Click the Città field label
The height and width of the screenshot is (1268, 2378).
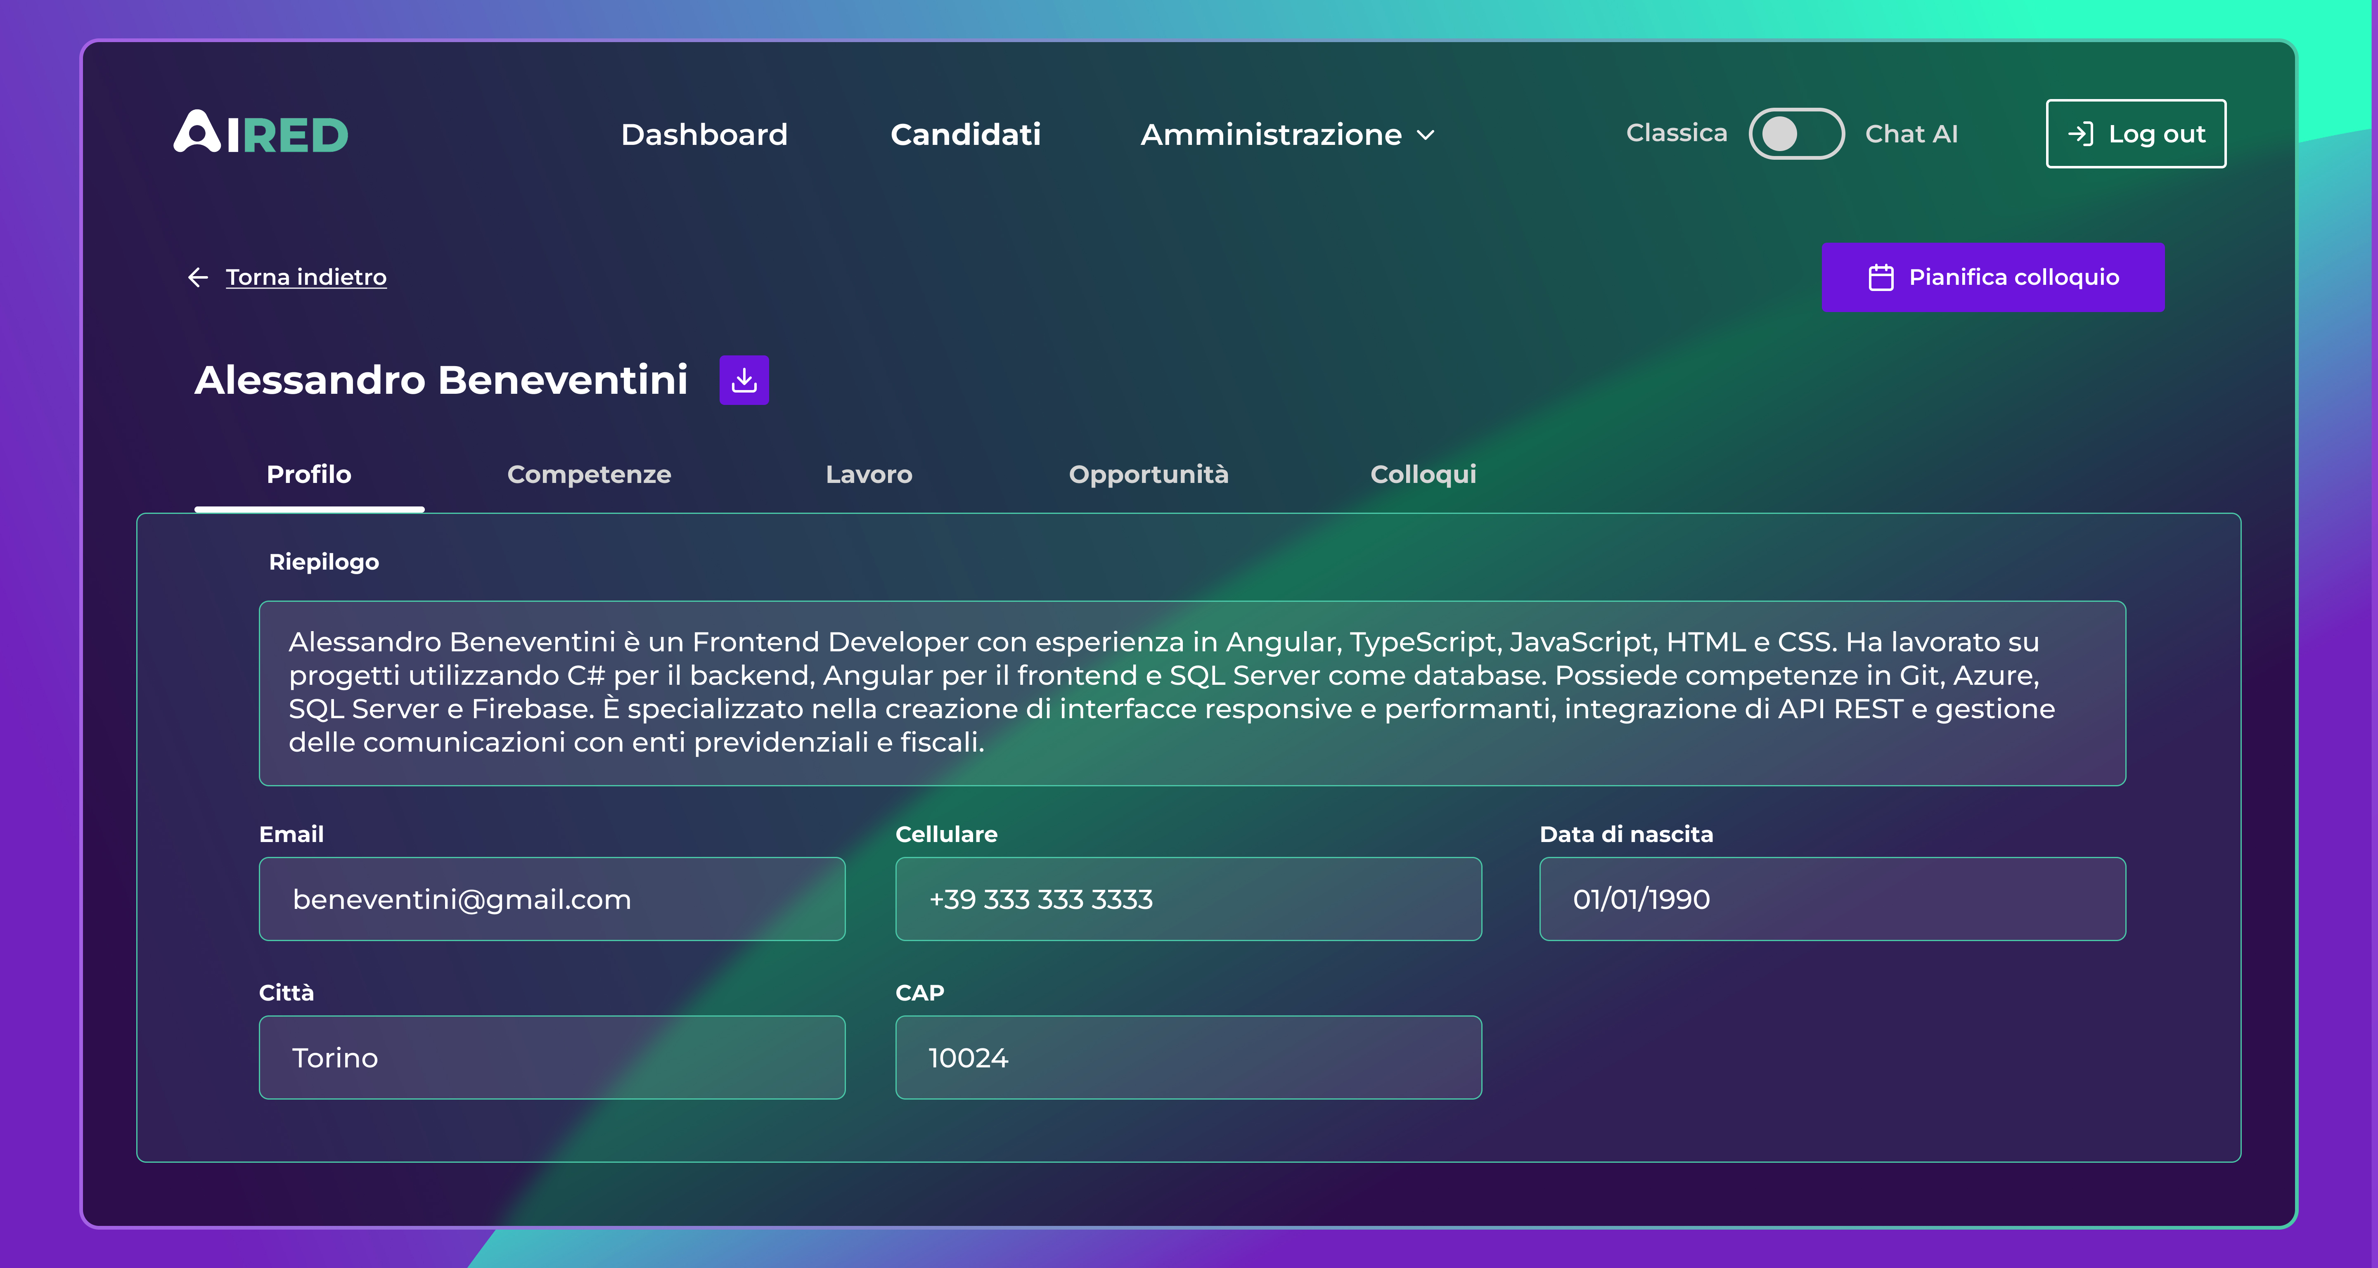click(x=286, y=993)
